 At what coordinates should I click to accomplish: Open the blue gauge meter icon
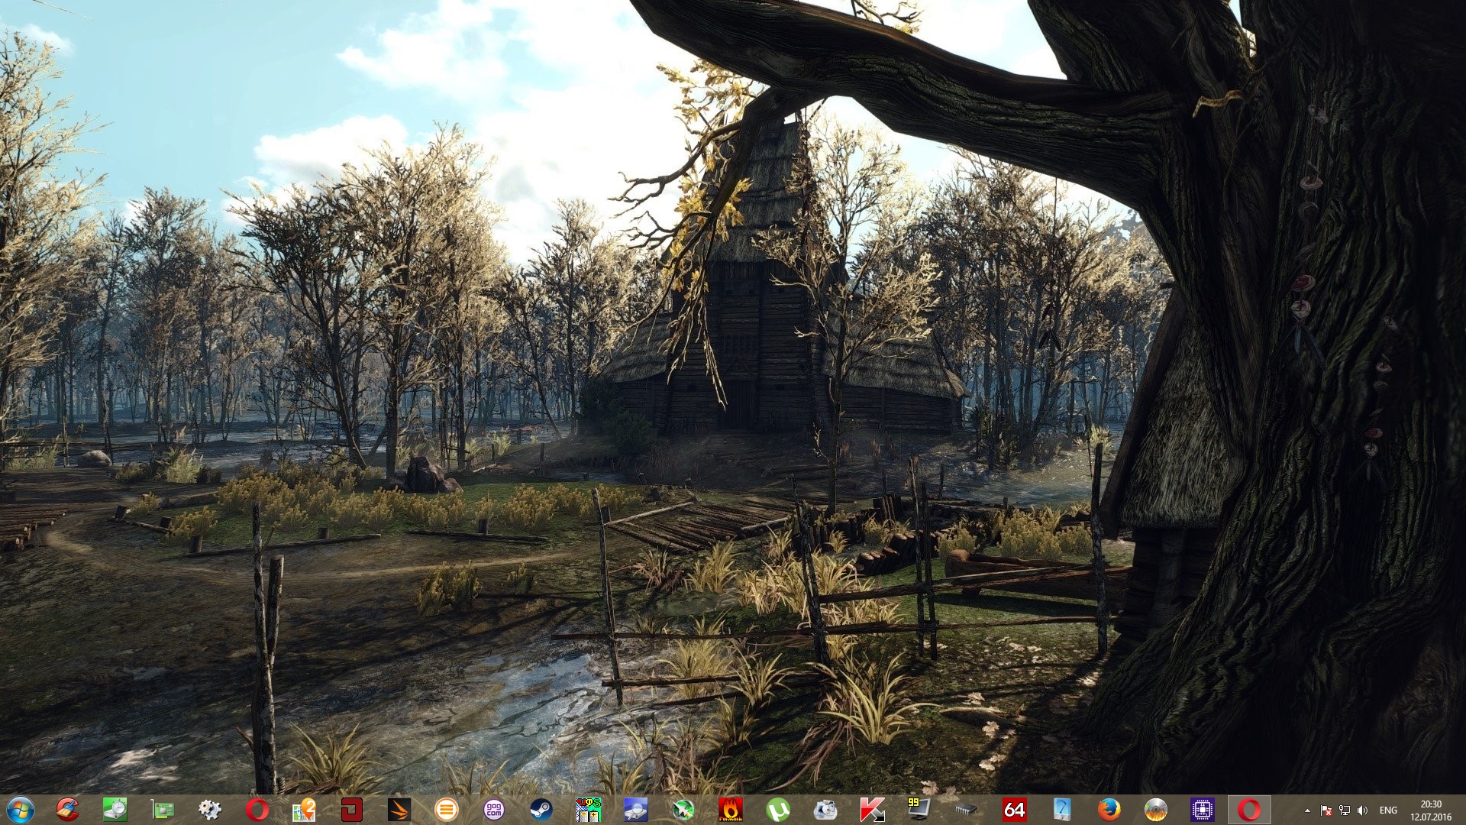pos(1061,810)
